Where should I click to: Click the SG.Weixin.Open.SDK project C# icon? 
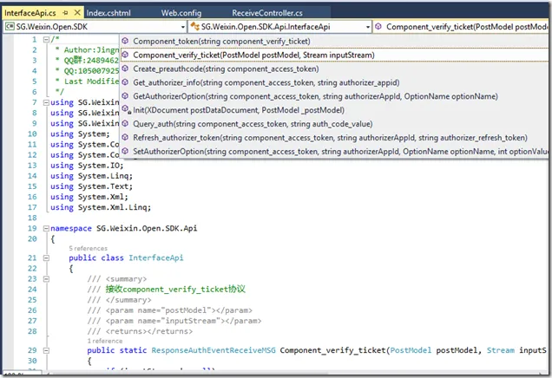tap(10, 27)
